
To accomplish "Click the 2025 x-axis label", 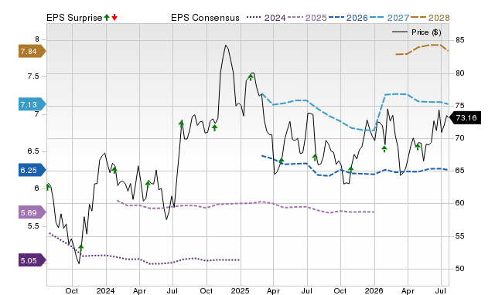I will click(240, 290).
